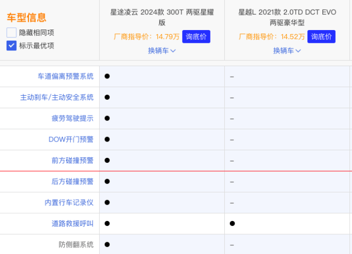Click the 车道偏离预警系统 feature link
Screen dimensions: 352x254
click(x=66, y=76)
